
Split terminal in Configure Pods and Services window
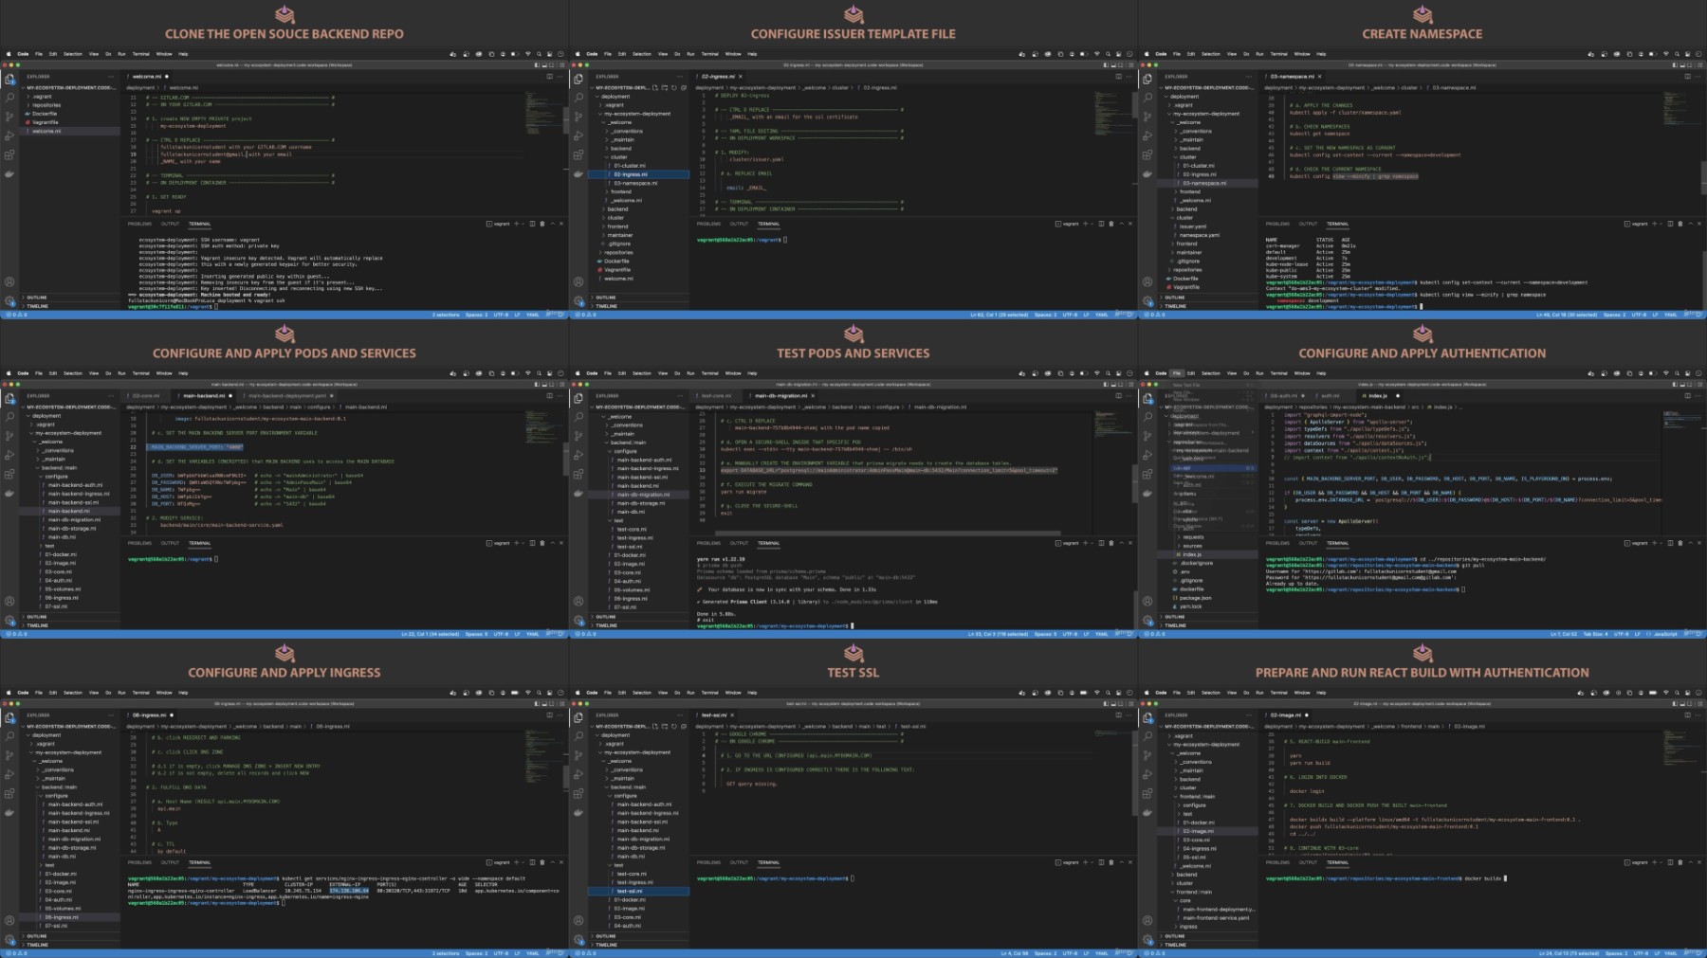(532, 543)
